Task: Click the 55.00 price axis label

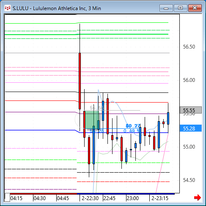Action: coord(189,147)
